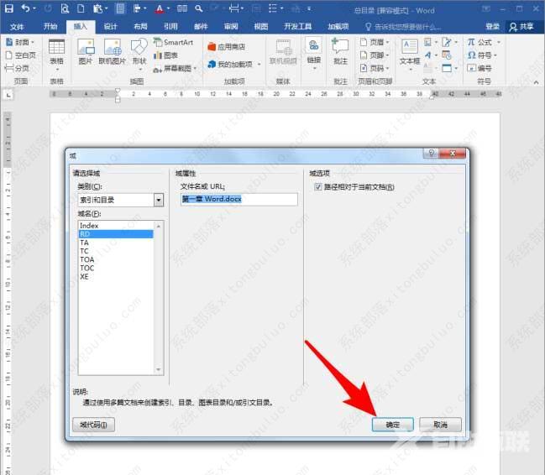Click the field list scroll up arrow

pos(159,226)
